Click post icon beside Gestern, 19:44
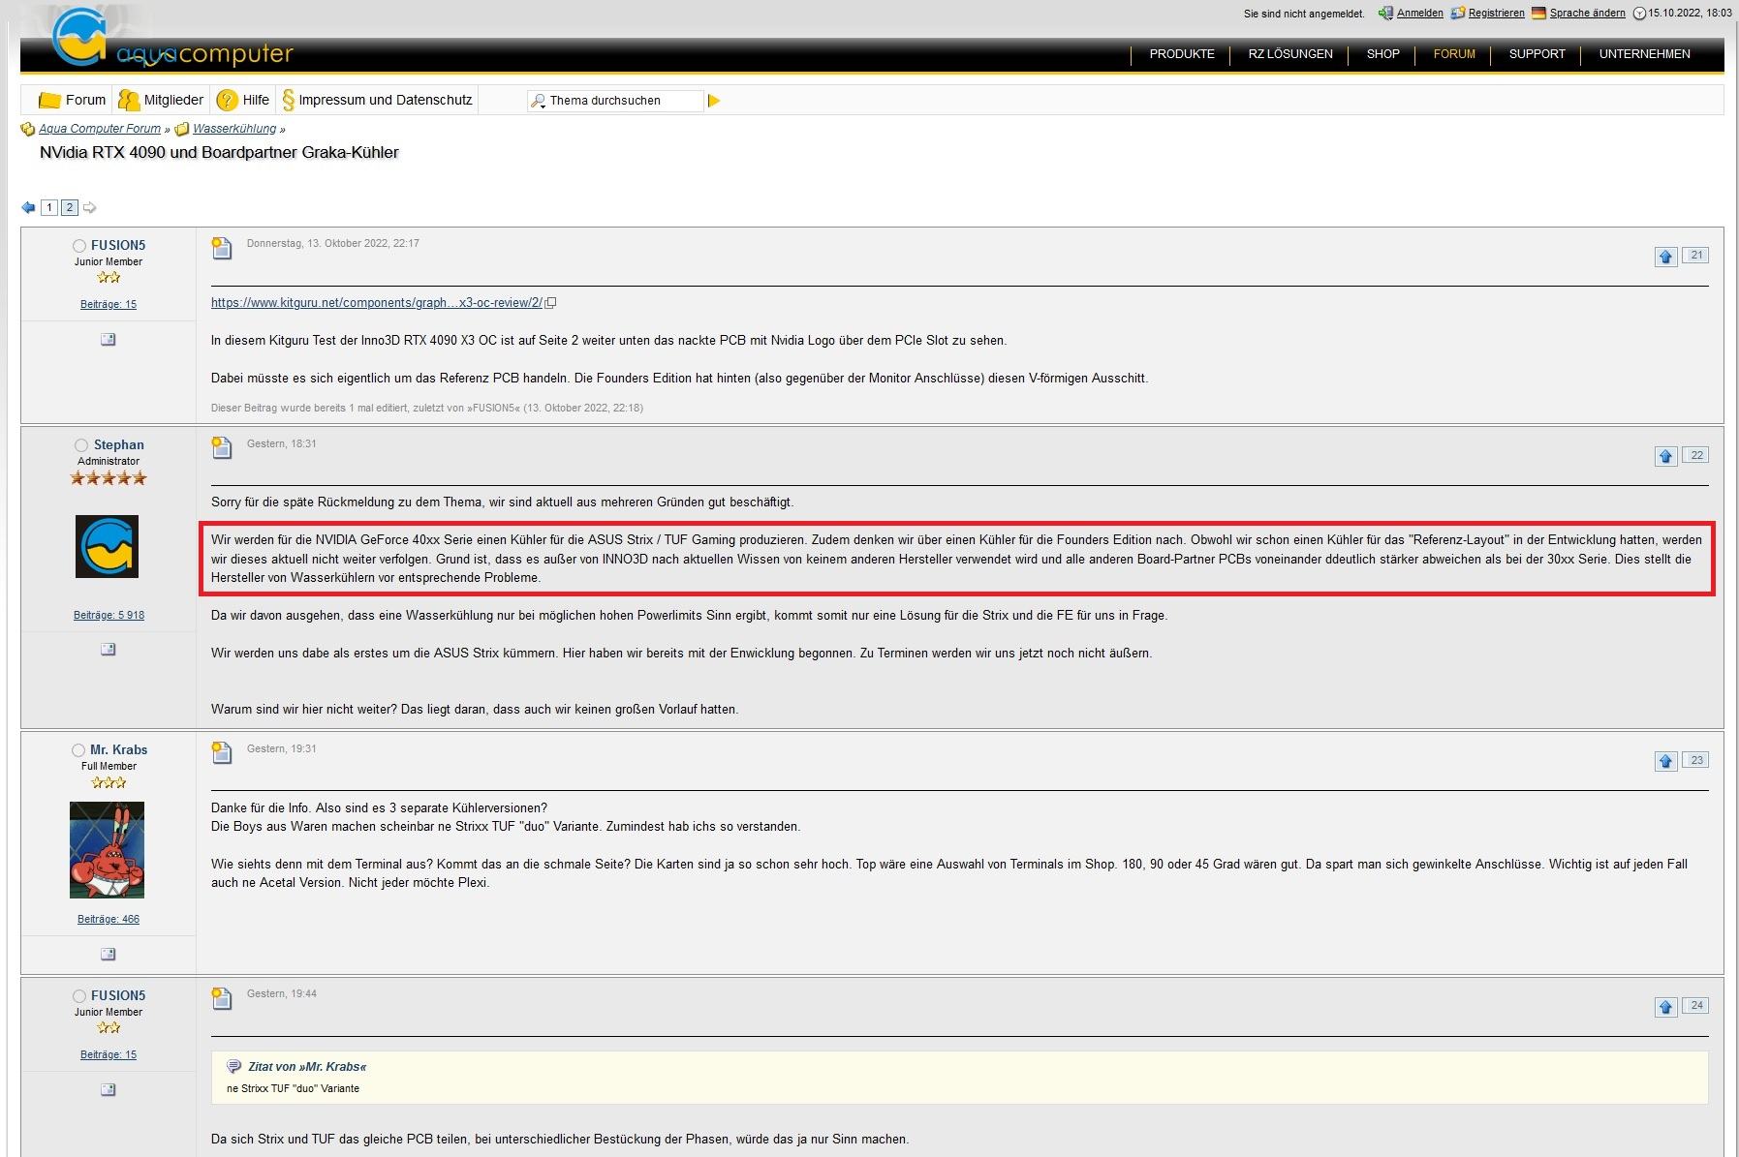The width and height of the screenshot is (1739, 1157). point(222,998)
